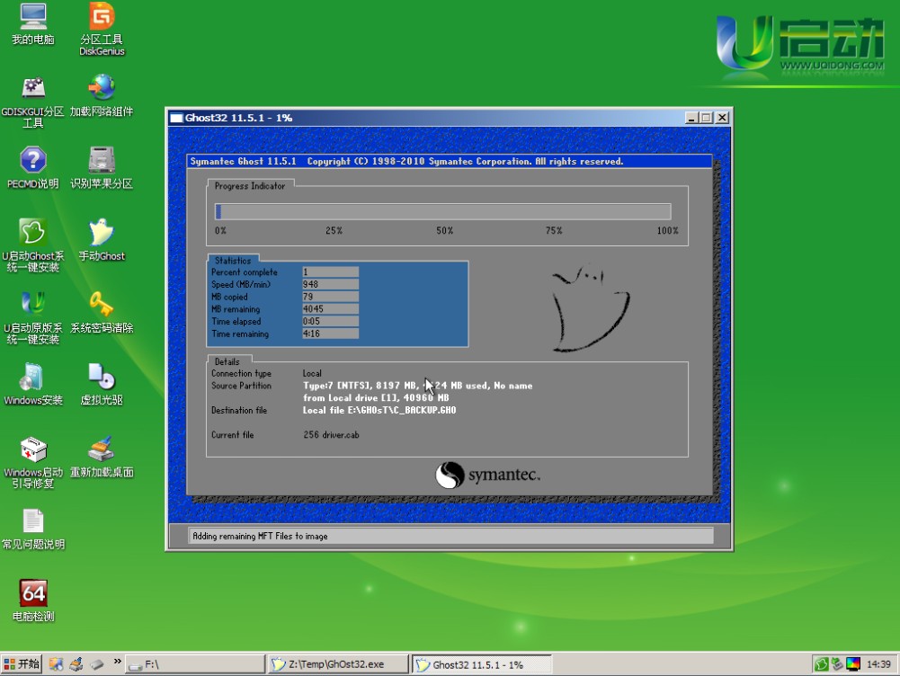Click the Ghost title bar text

(x=238, y=118)
